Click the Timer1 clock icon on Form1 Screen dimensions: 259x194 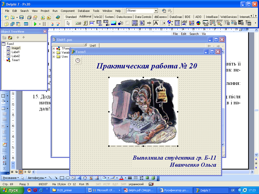coord(78,61)
